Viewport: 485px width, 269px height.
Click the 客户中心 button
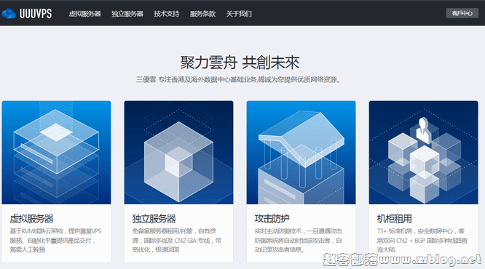[462, 13]
